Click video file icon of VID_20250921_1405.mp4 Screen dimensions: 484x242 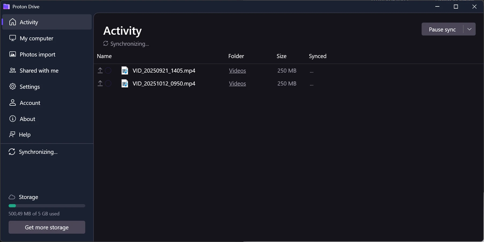pyautogui.click(x=125, y=70)
